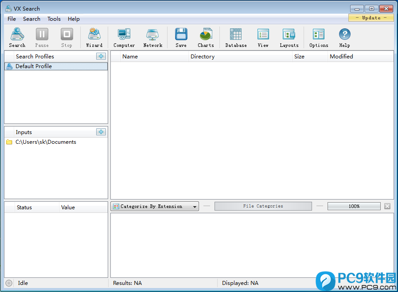The height and width of the screenshot is (292, 398).
Task: Add a new search profile
Action: [x=101, y=56]
